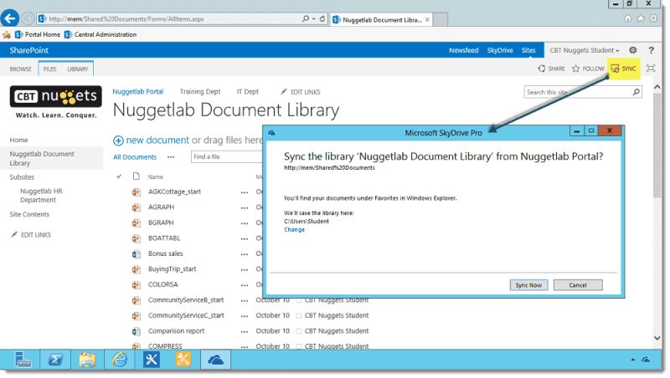Open browser Favorites star icon
Viewport: 670px width, 378px height.
click(641, 18)
